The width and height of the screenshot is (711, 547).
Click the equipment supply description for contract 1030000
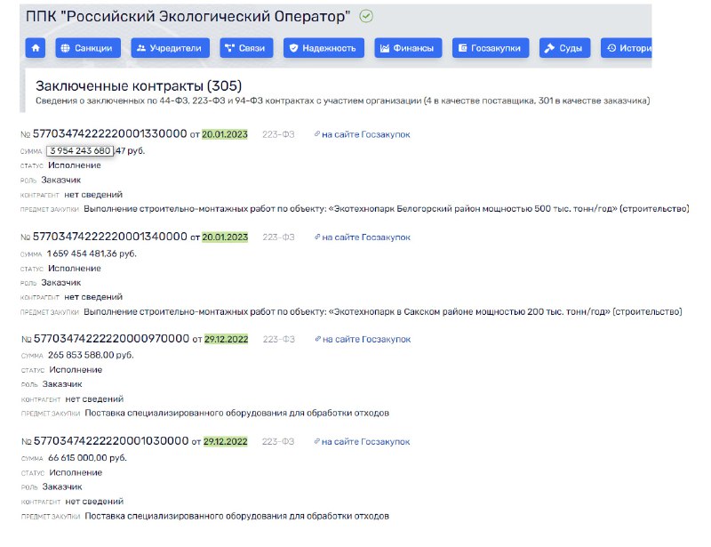point(236,516)
